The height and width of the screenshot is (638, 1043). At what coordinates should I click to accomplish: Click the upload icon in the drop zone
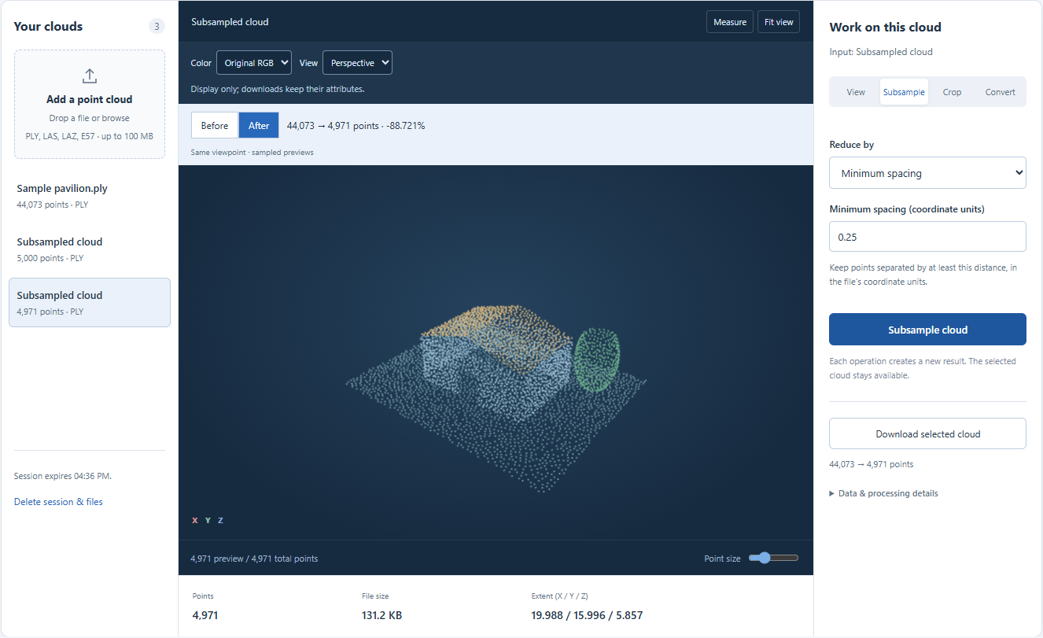tap(90, 76)
